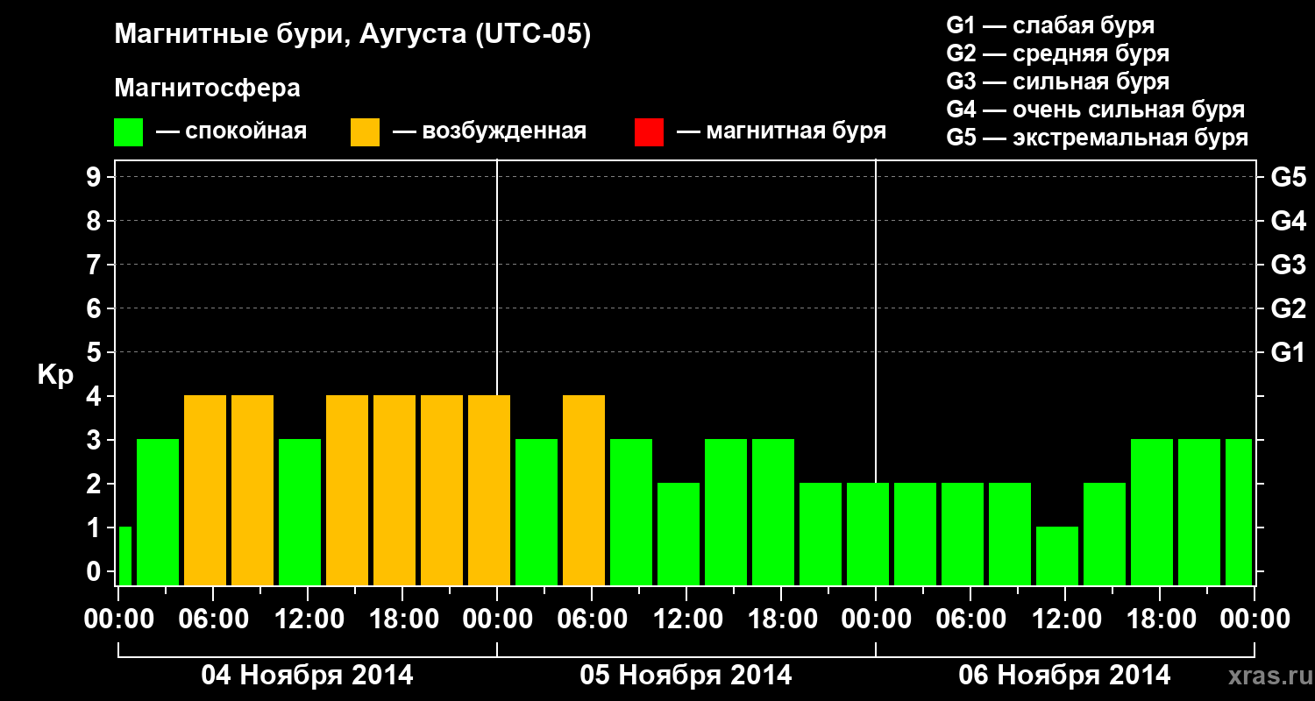This screenshot has width=1315, height=701.
Task: Select the 'G3 — сильная буря' legend entry
Action: tap(1057, 81)
